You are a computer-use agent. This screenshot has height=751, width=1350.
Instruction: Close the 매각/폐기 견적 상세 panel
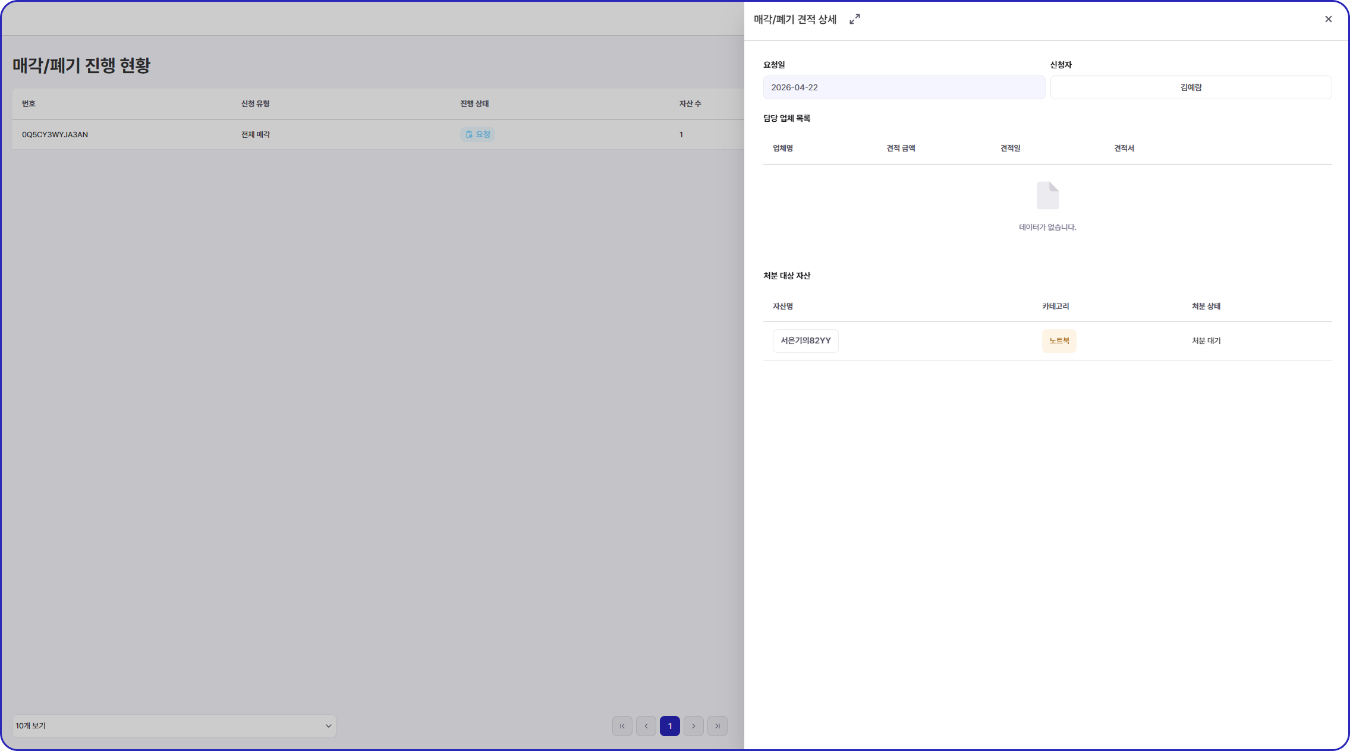(1328, 20)
